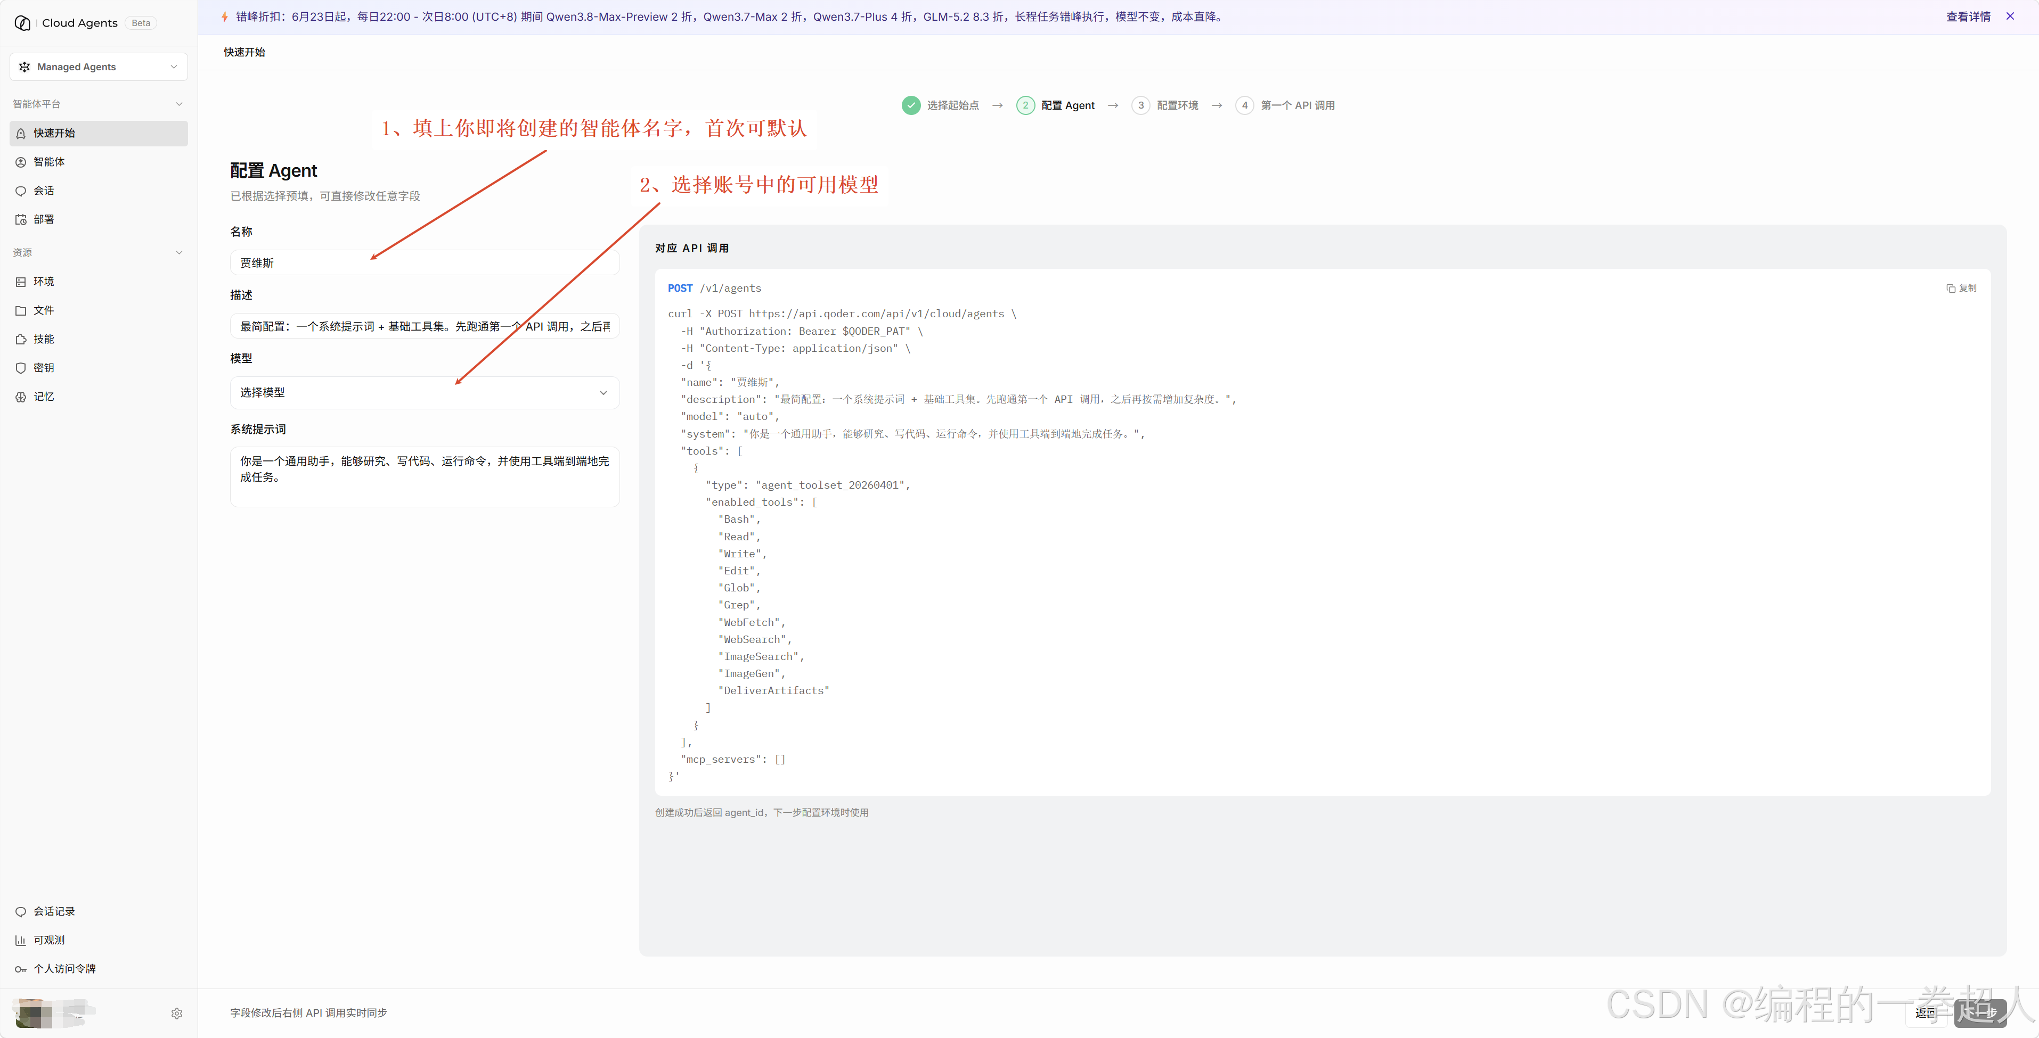
Task: Click the 快速开始 rocket icon in sidebar
Action: pyautogui.click(x=21, y=134)
